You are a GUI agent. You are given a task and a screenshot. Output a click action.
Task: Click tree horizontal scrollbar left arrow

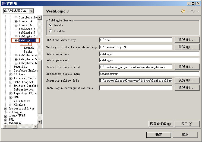5,126
